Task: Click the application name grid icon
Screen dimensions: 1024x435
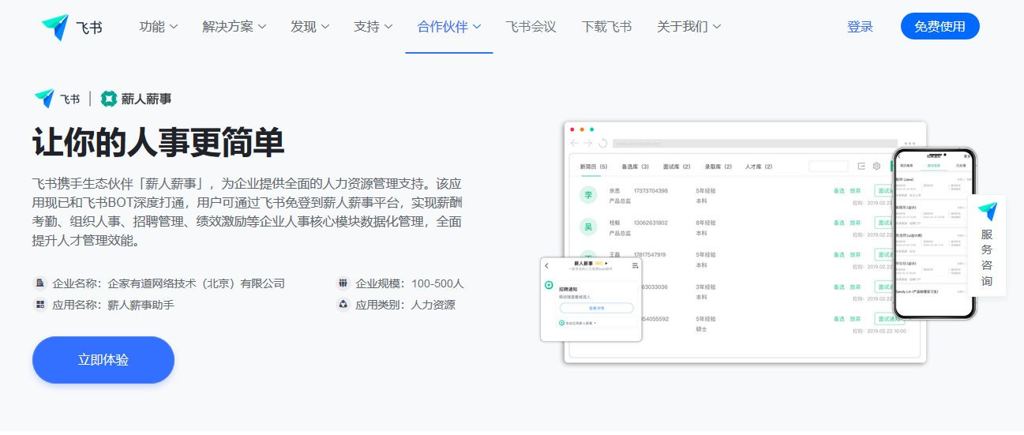Action: pos(39,304)
